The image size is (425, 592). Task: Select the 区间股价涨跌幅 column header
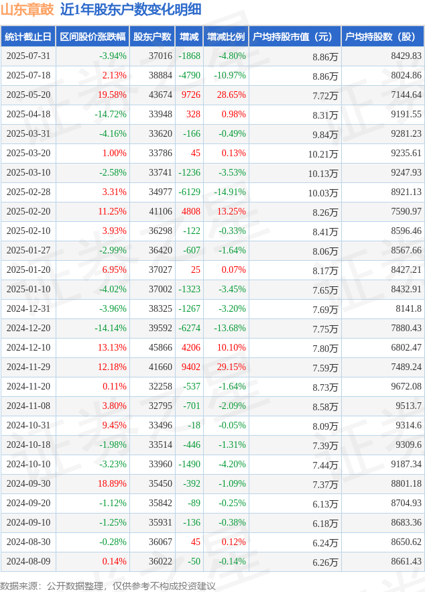click(93, 37)
